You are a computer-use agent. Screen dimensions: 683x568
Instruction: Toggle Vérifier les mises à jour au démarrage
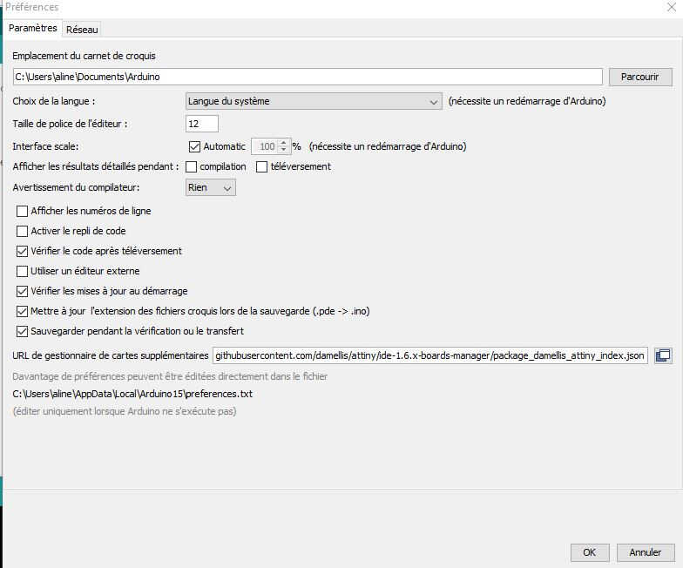point(22,291)
